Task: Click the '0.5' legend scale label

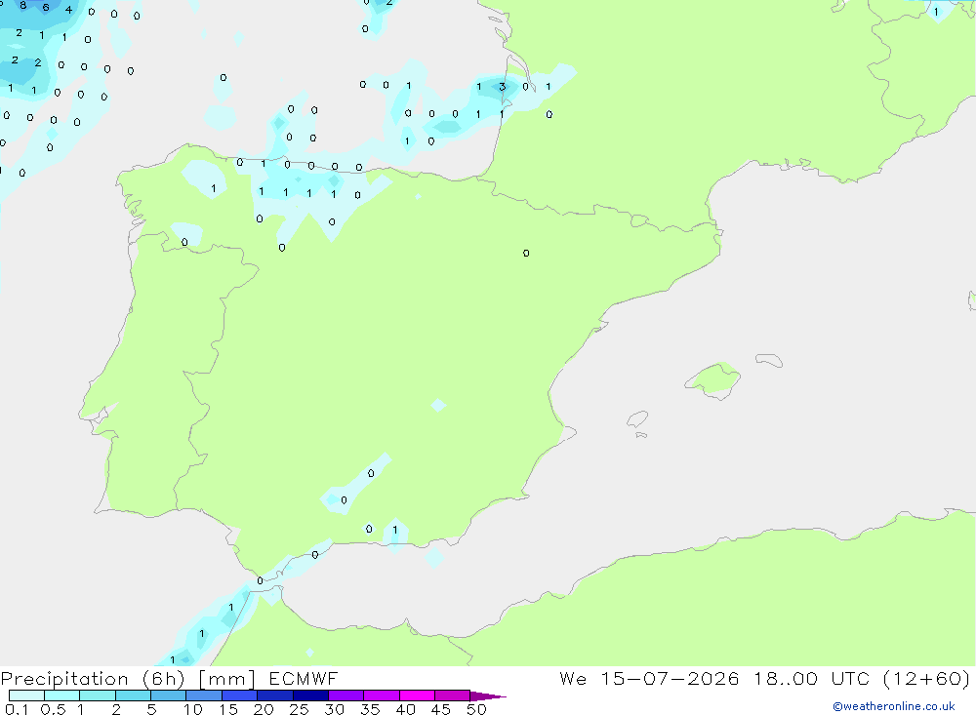Action: (x=53, y=709)
